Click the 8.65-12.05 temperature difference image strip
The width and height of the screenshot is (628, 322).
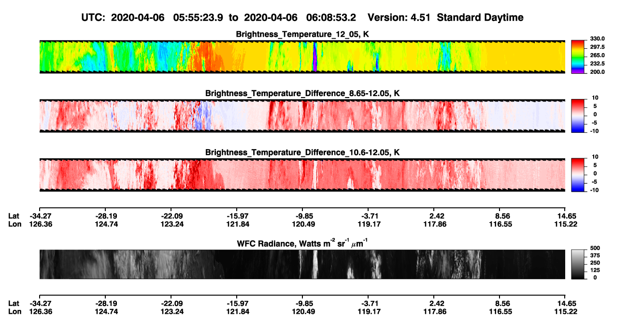point(302,115)
